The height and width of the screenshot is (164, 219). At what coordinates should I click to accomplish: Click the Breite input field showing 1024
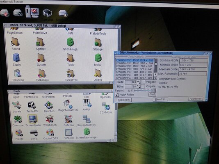click(x=131, y=82)
